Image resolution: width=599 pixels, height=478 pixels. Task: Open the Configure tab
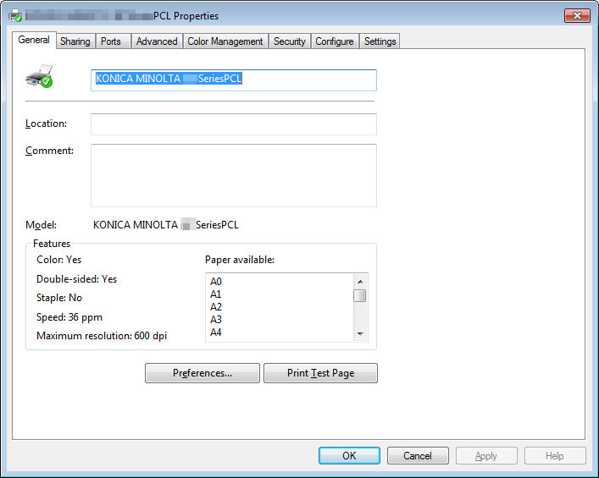[335, 41]
